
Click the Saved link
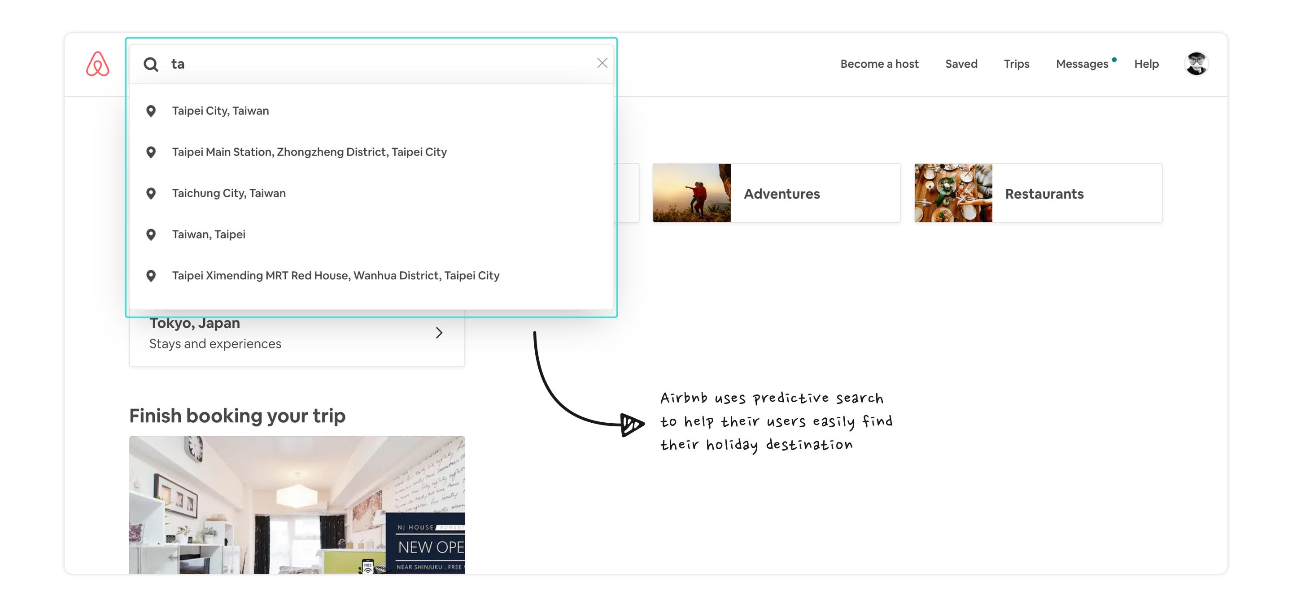[961, 64]
